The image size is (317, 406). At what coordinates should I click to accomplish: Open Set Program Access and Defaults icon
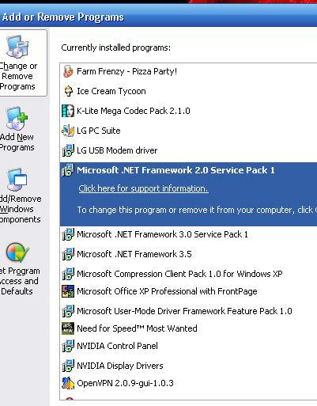(17, 252)
